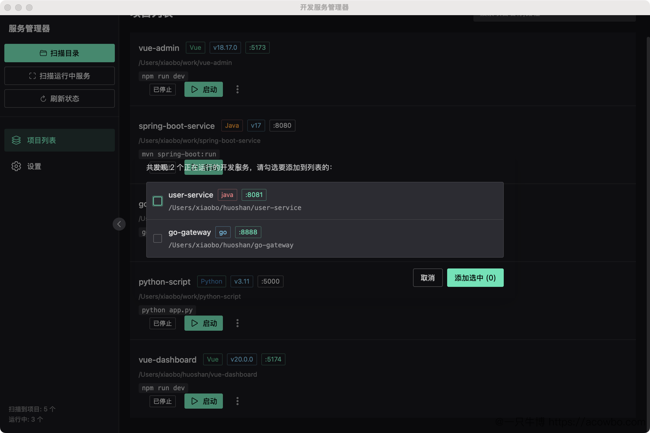Click the :5000 port tag
This screenshot has width=650, height=433.
coord(270,281)
